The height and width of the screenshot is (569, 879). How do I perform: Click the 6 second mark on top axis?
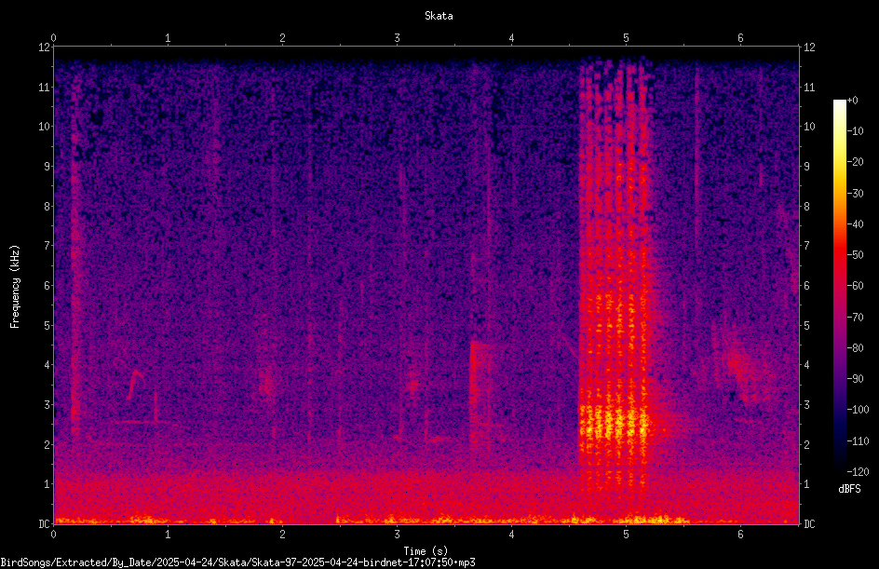[740, 38]
